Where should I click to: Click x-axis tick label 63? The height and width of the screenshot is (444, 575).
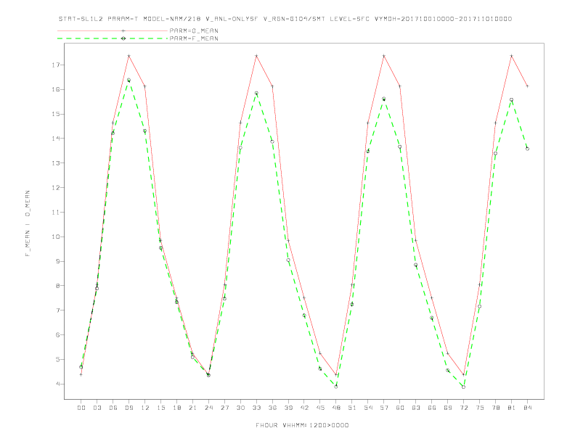416,408
